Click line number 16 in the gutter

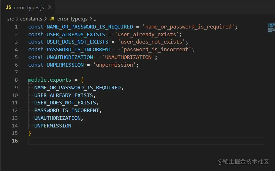pos(15,141)
